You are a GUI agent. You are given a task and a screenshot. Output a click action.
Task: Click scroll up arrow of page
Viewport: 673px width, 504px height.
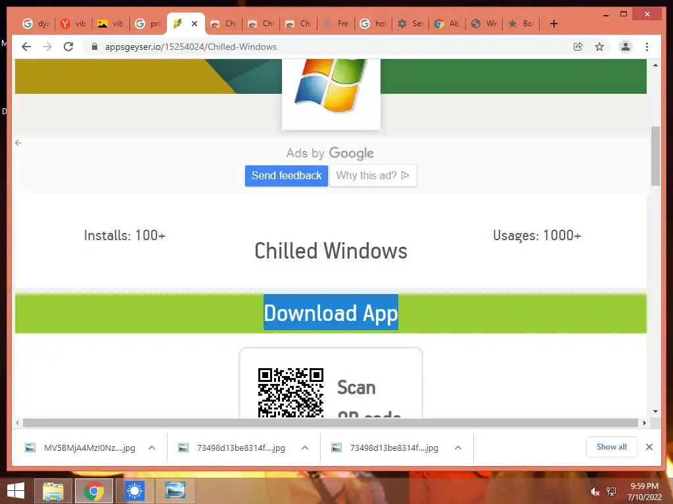click(655, 65)
